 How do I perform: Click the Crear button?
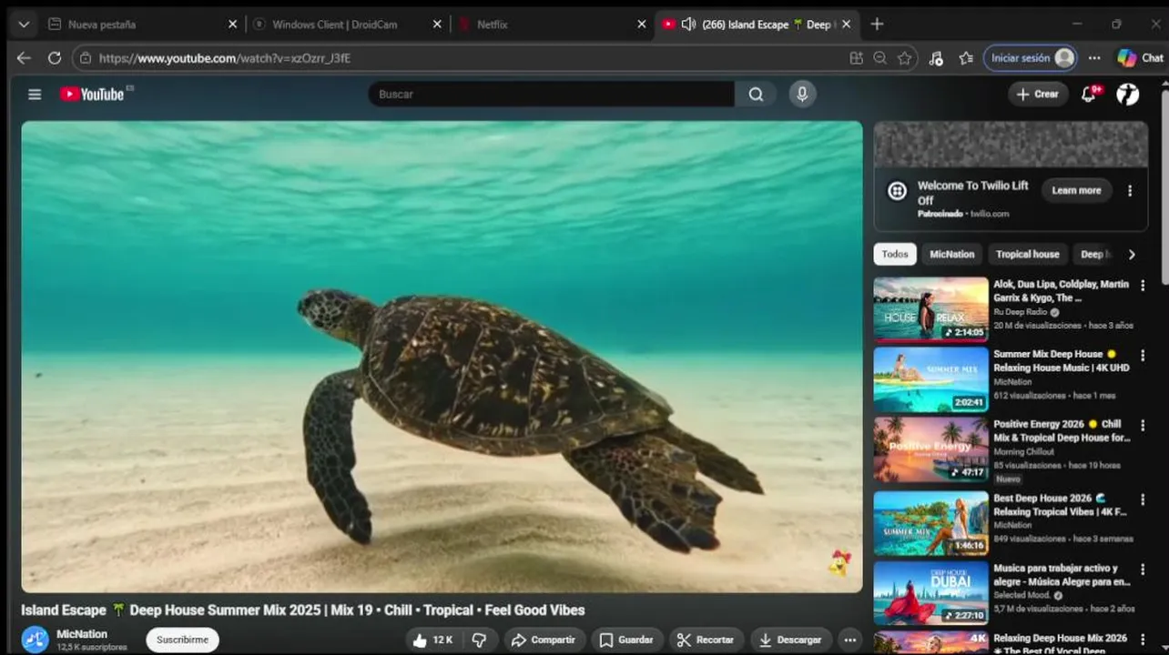point(1038,94)
